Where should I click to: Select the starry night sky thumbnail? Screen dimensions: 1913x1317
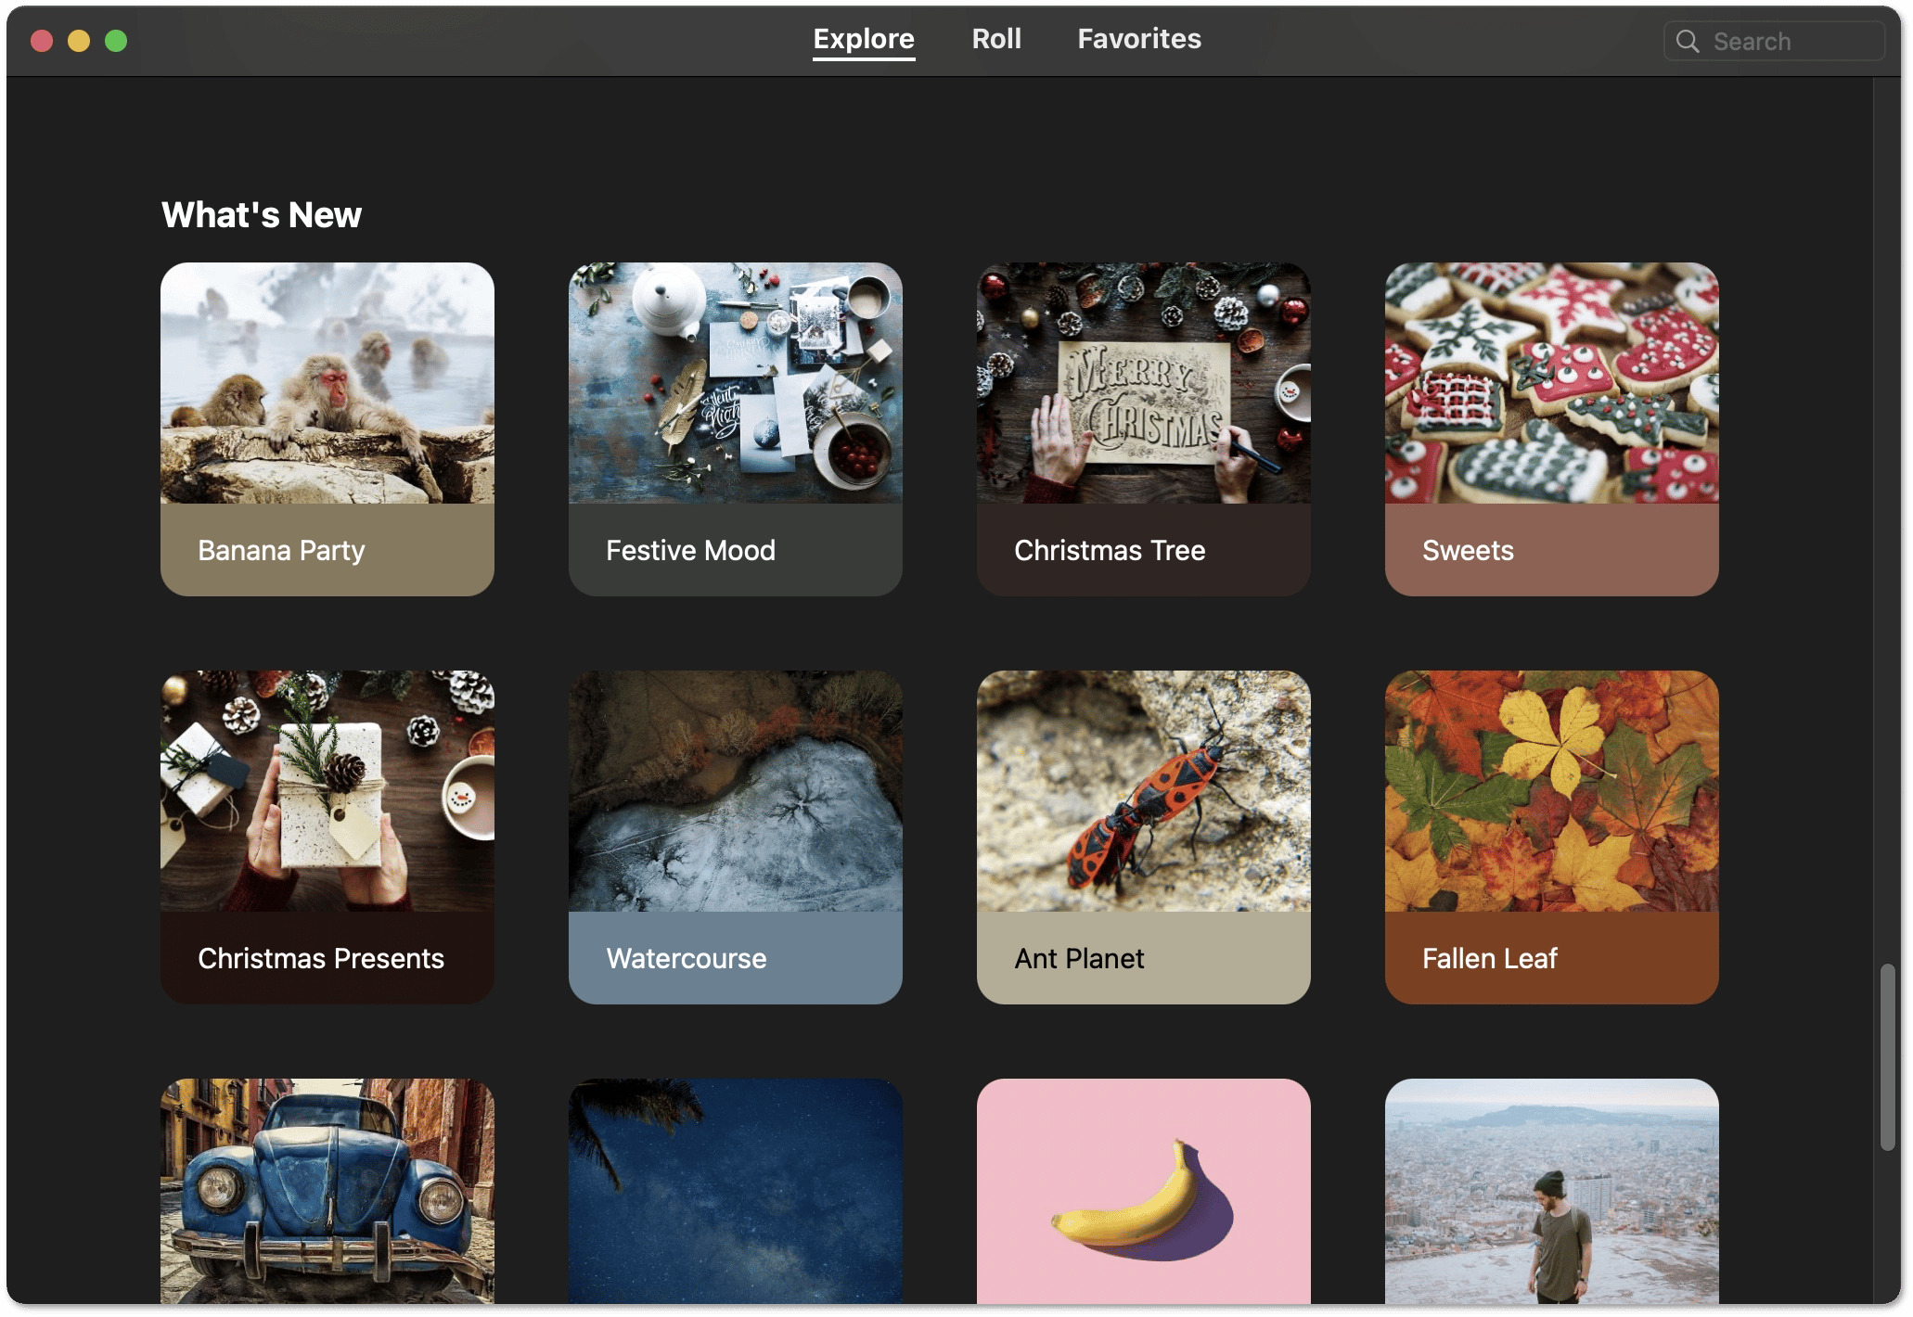[735, 1192]
